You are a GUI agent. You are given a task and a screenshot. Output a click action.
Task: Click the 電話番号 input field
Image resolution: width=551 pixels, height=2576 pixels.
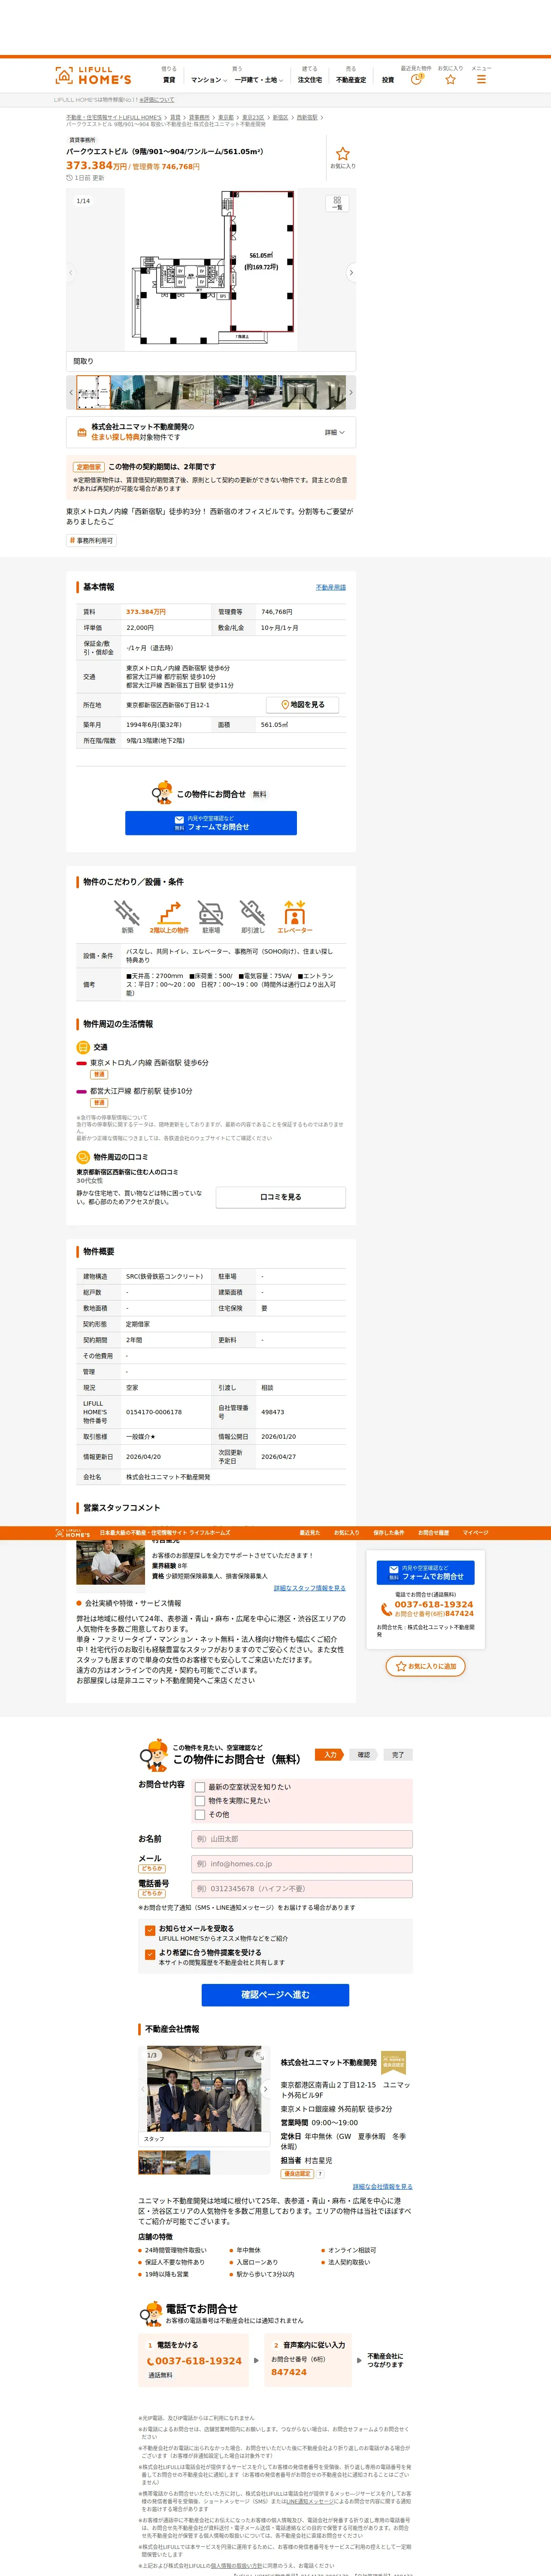coord(302,1889)
